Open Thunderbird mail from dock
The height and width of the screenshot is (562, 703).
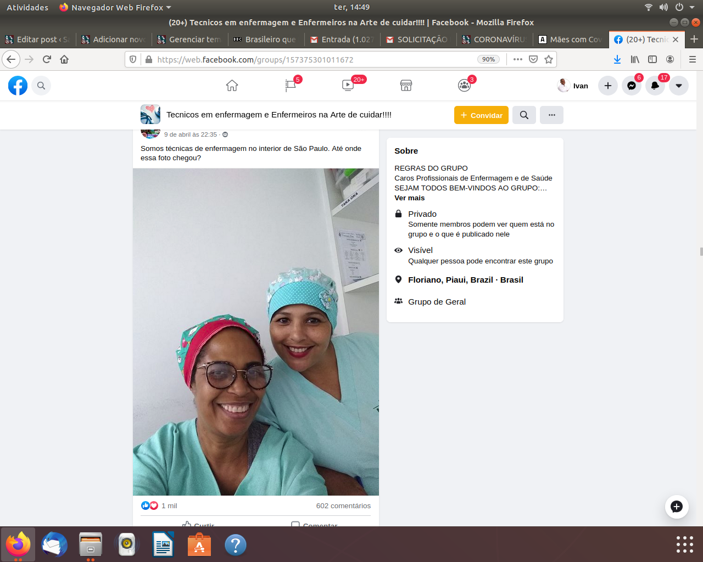point(54,545)
